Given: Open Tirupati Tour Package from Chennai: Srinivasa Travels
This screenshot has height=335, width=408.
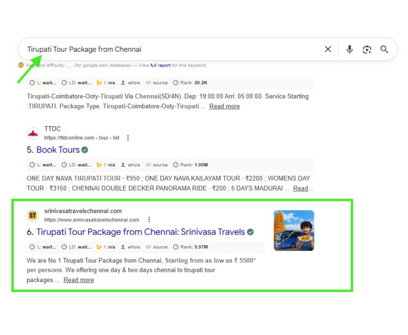Looking at the screenshot, I should click(141, 232).
